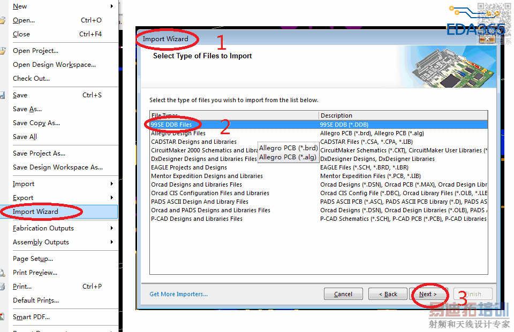This screenshot has height=332, width=514.
Task: Click the Smart PDF icon
Action: (2, 317)
